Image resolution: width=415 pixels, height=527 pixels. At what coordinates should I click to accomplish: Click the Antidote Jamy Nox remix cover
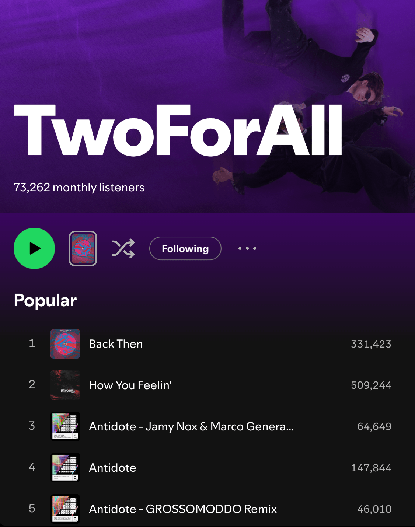tap(65, 426)
